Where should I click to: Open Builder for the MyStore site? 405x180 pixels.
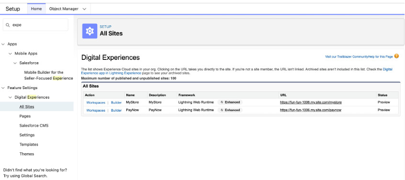116,102
